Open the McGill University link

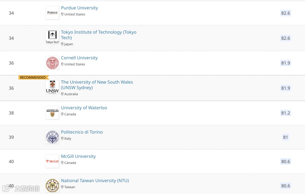point(78,156)
